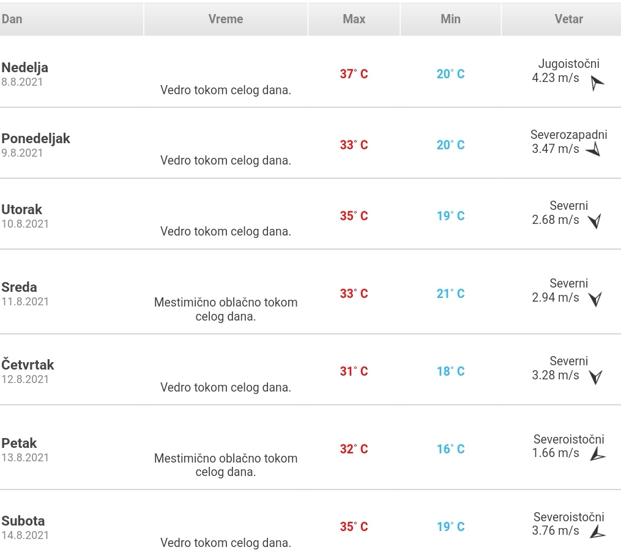Click the northwest wind arrow for Ponedeljak
621x558 pixels.
[593, 150]
